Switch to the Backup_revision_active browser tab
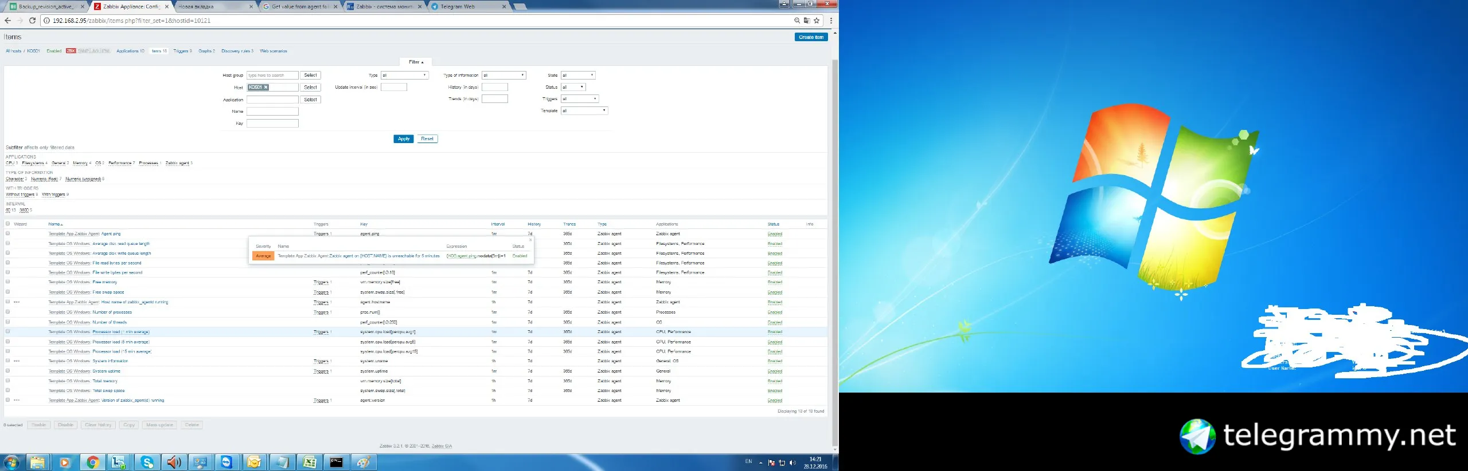This screenshot has width=1468, height=471. point(45,6)
